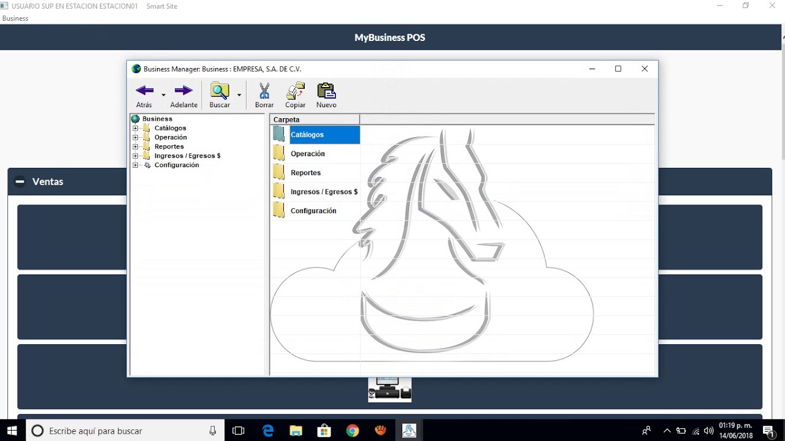Select Catálogos in the tree
Screen dimensions: 785x441
coord(170,128)
